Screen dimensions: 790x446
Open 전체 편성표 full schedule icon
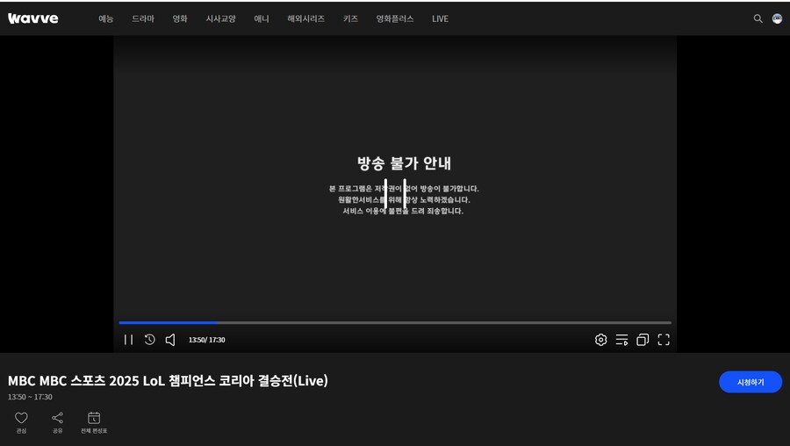click(94, 419)
